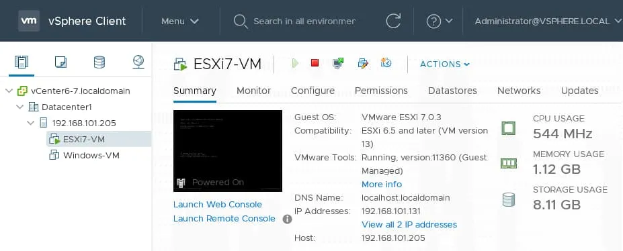The image size is (623, 251).
Task: Click the green Power On icon
Action: click(x=295, y=63)
